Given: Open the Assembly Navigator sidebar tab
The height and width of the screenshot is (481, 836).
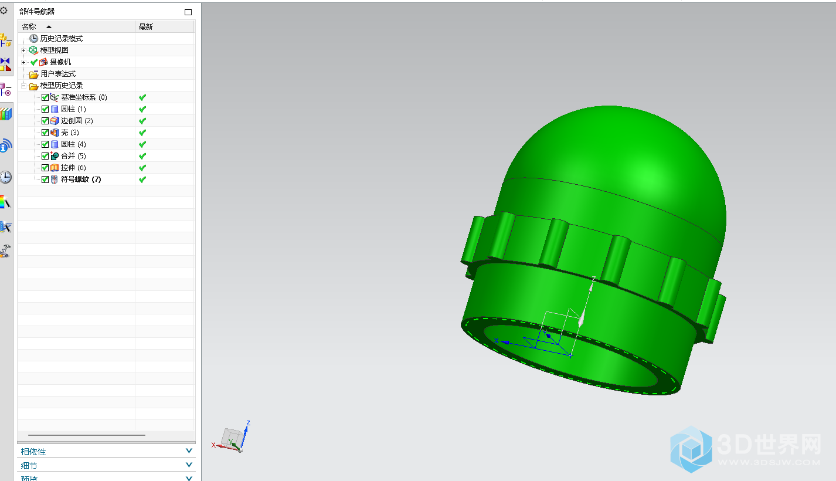Looking at the screenshot, I should point(5,40).
